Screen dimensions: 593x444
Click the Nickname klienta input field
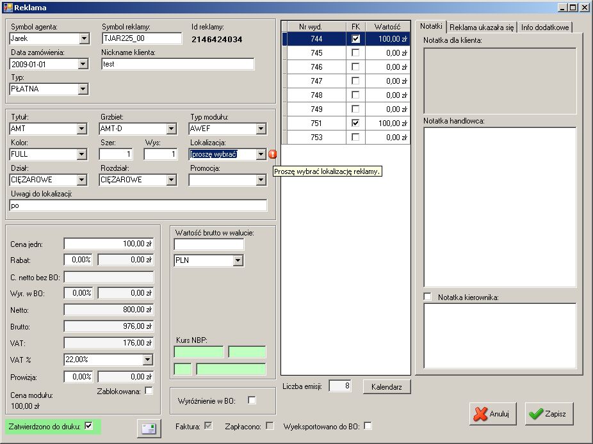(177, 64)
